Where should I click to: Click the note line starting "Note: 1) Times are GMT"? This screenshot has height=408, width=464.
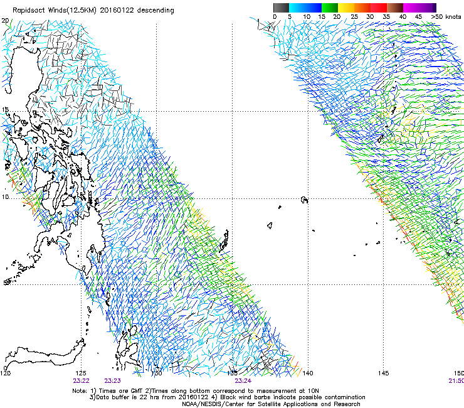tap(196, 391)
